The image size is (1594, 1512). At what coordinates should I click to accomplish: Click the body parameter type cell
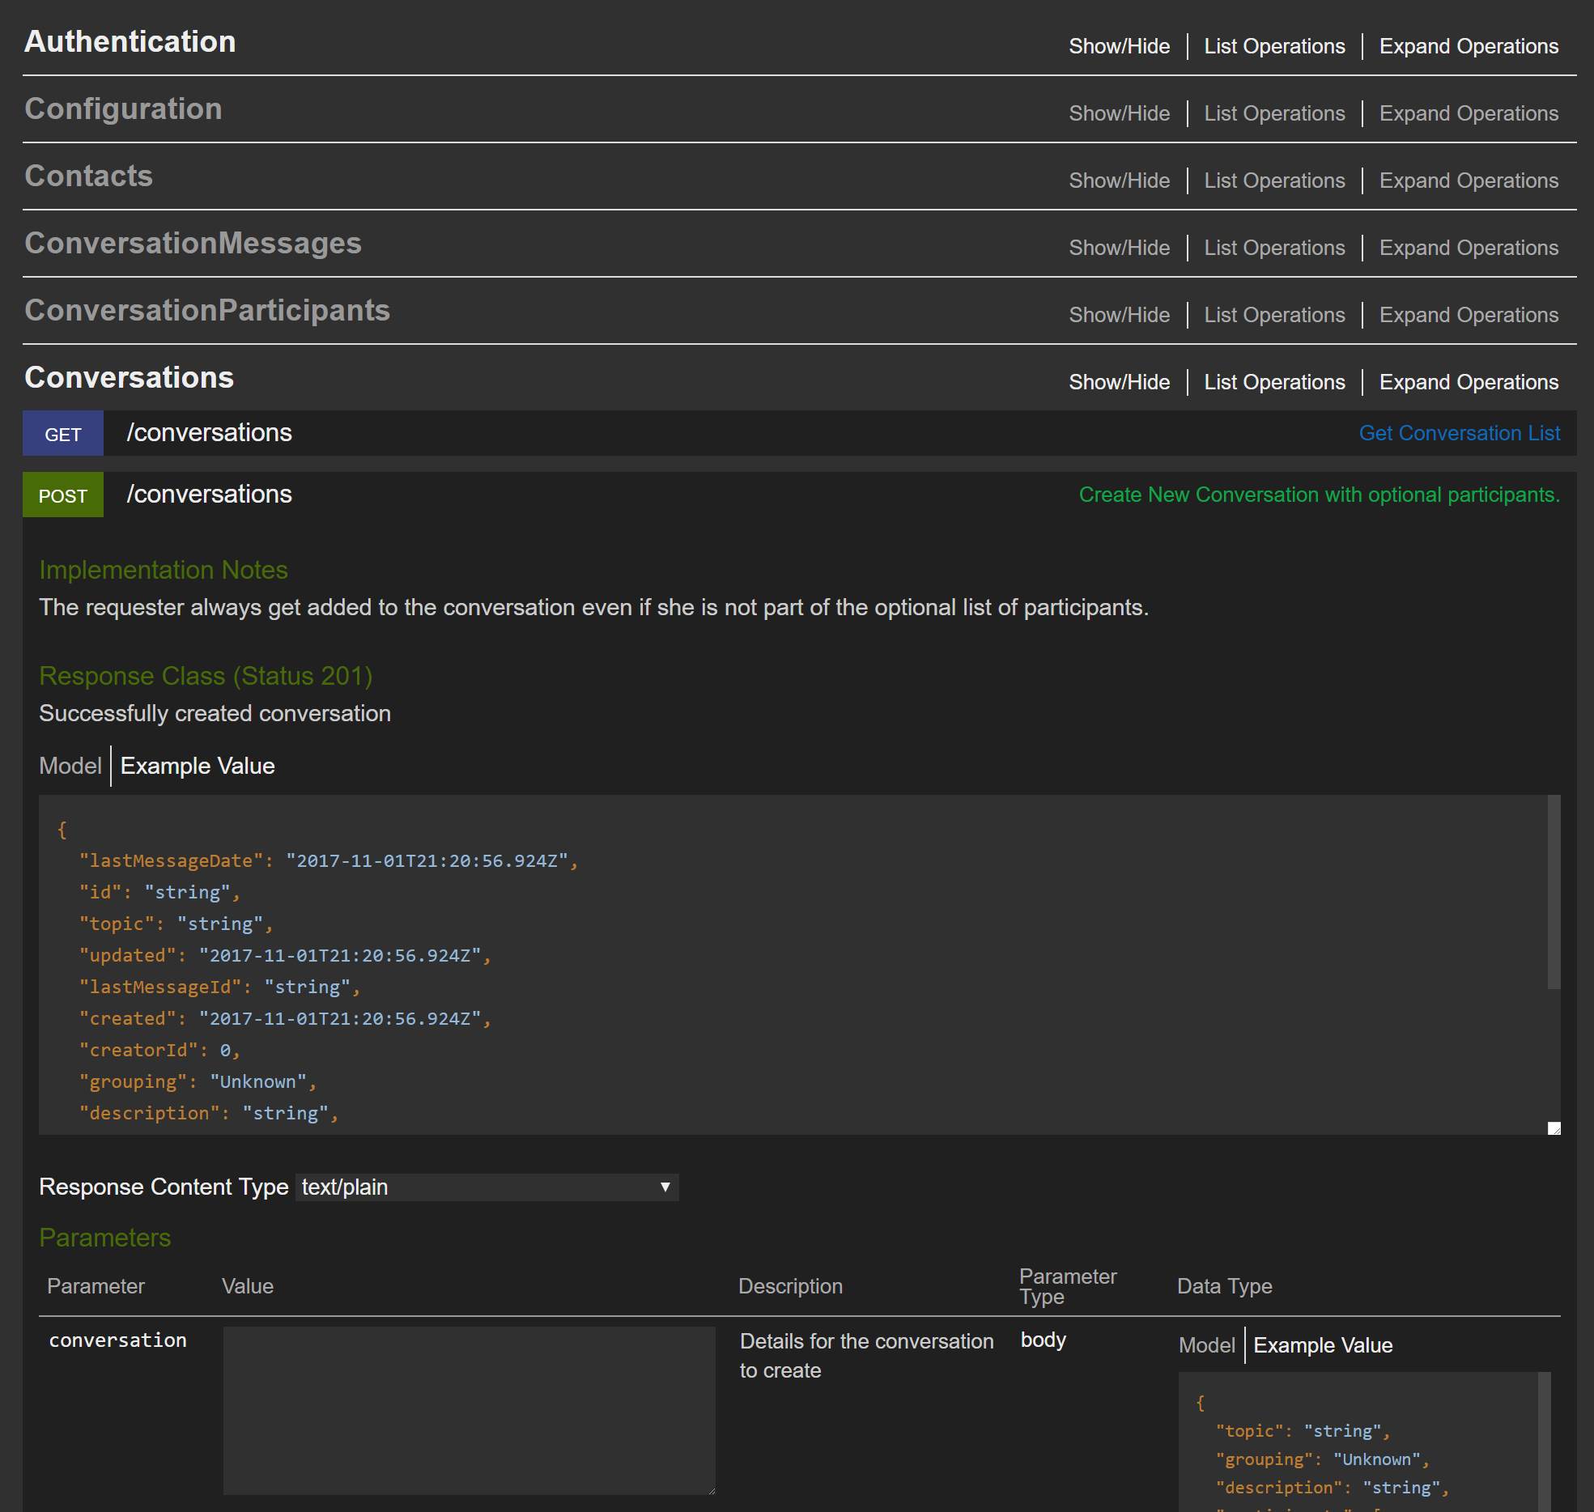[1044, 1340]
